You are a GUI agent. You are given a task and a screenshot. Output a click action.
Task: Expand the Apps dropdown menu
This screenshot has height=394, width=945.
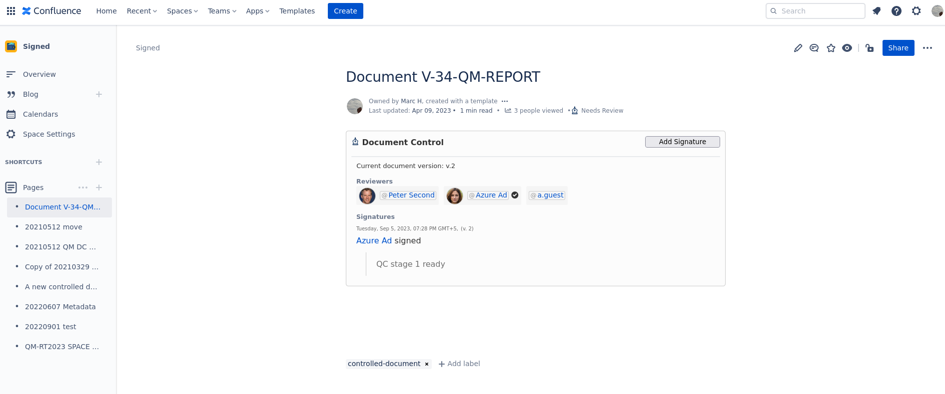tap(257, 11)
